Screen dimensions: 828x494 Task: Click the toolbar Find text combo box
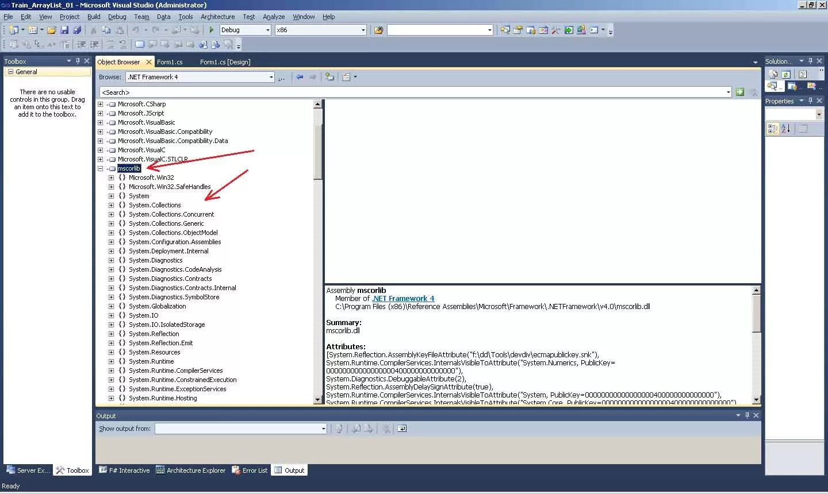(x=440, y=30)
